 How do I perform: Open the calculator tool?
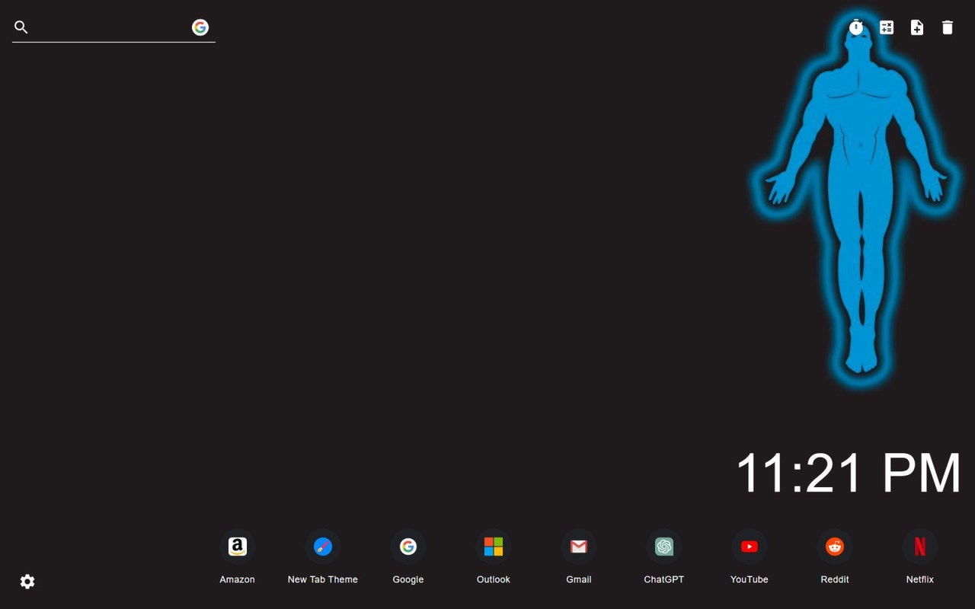click(887, 27)
